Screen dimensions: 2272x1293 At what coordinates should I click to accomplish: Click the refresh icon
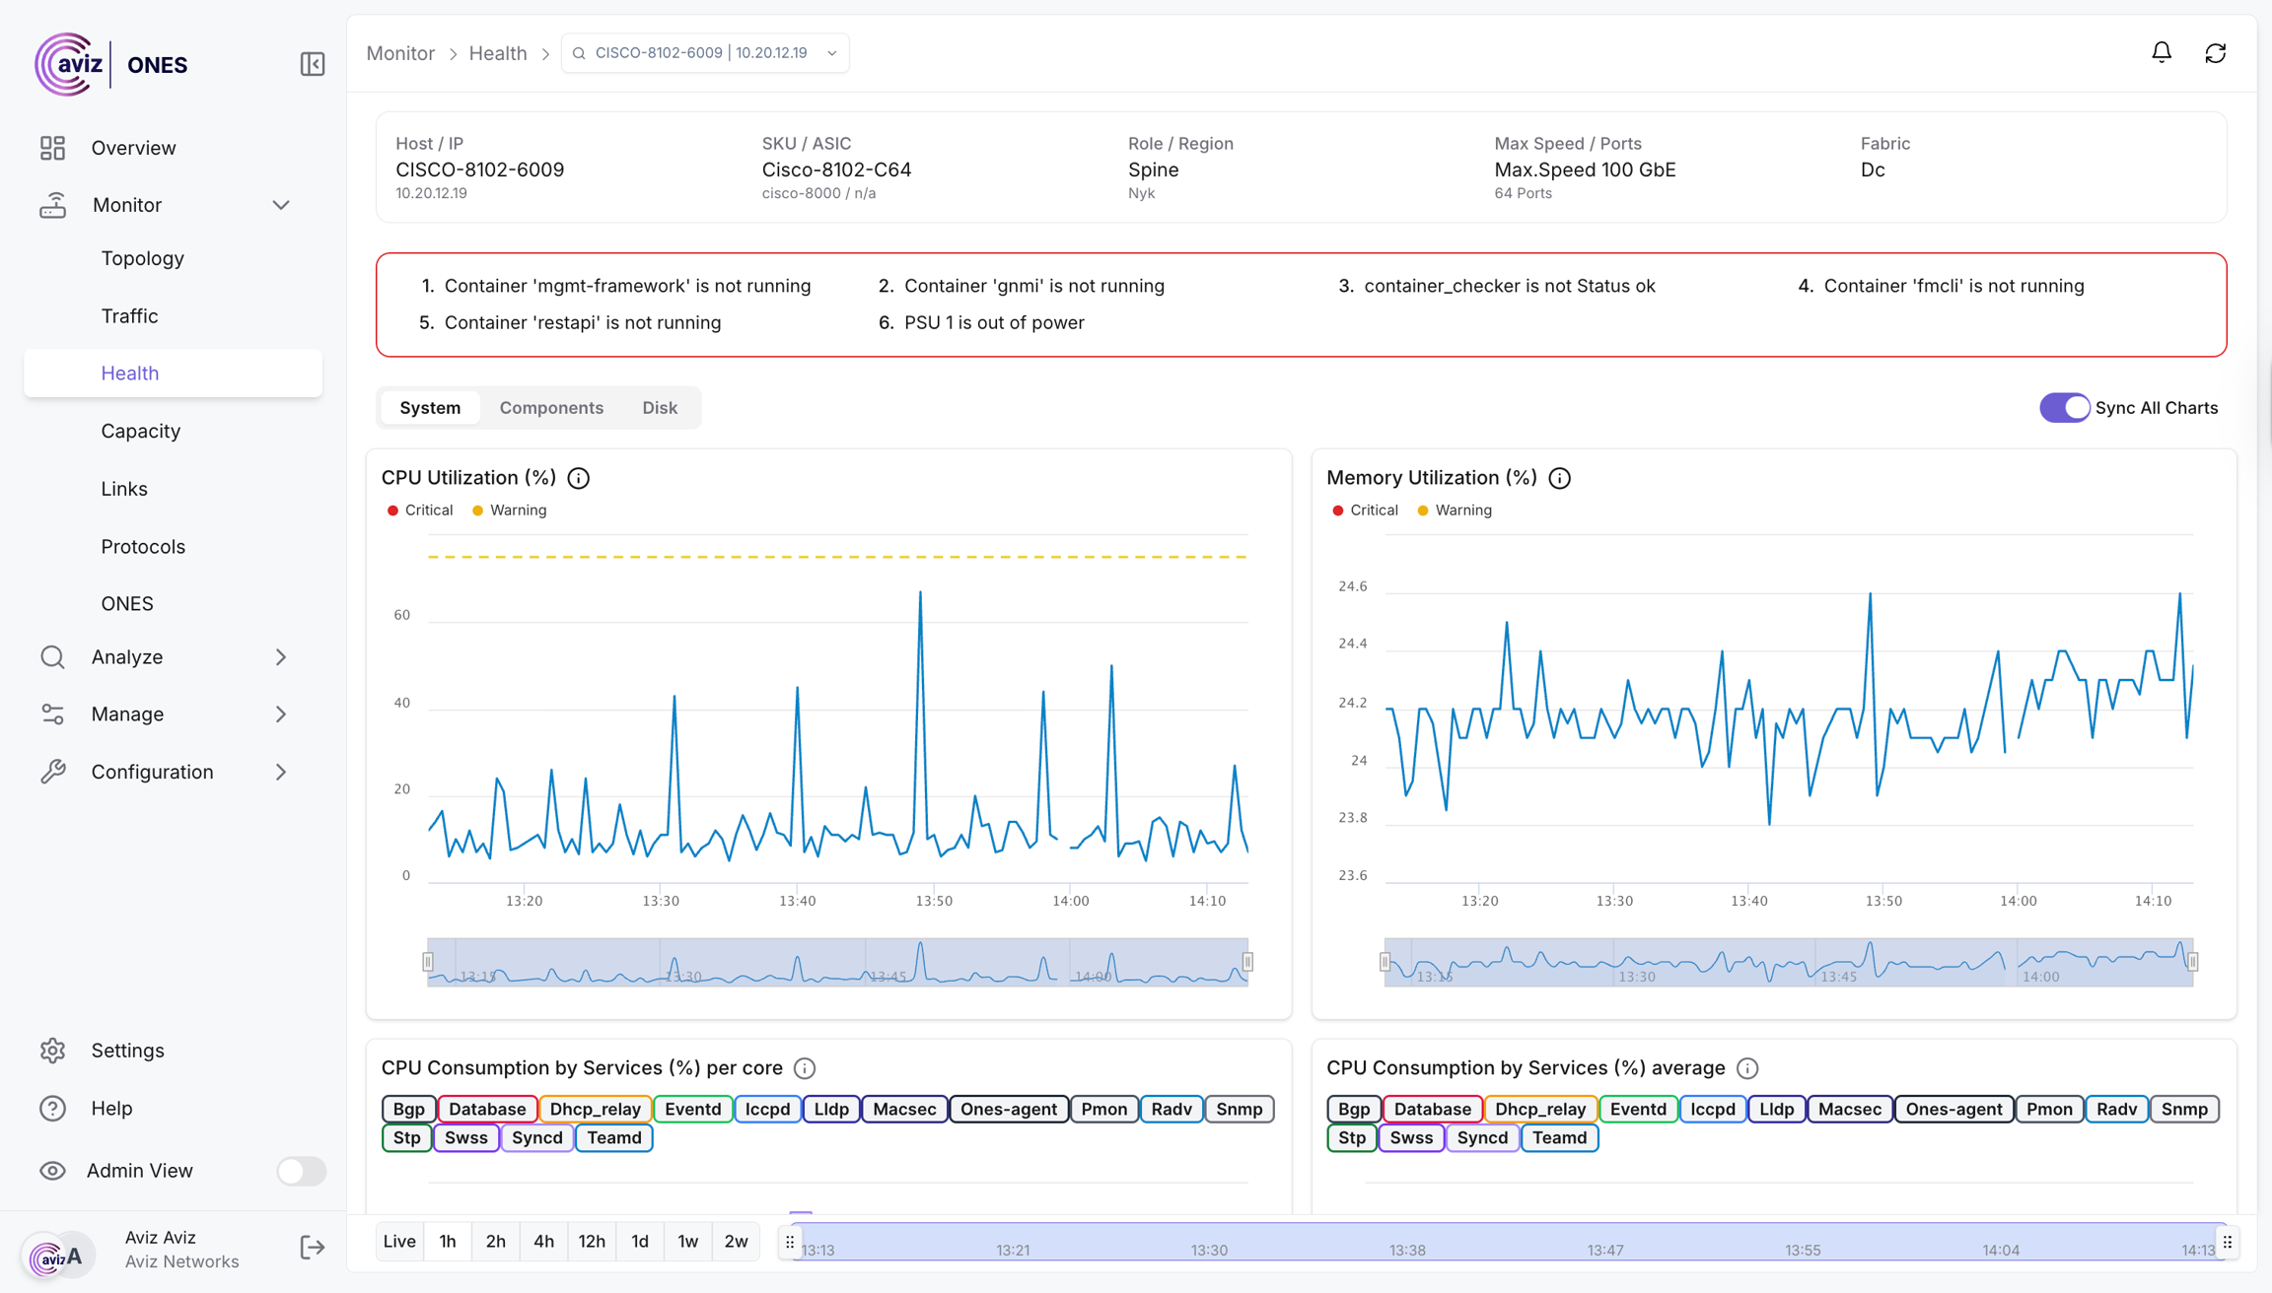click(x=2215, y=53)
